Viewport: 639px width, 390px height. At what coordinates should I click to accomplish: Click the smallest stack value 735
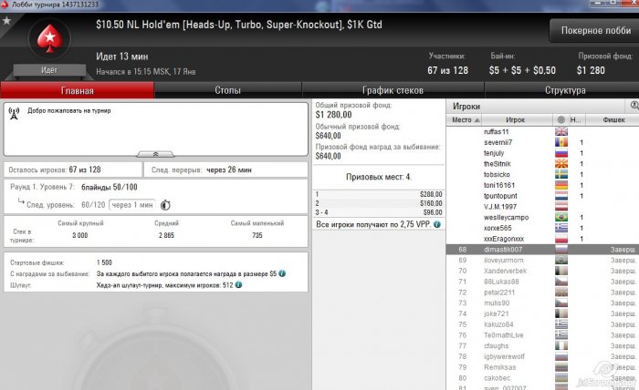pos(257,235)
